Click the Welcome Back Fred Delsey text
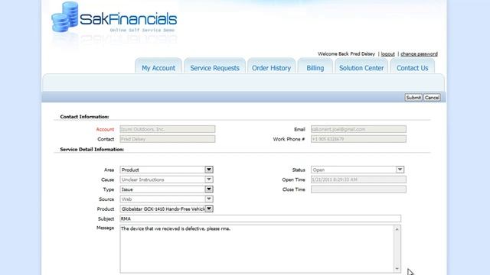Screen dimensions: 490x275 (x=346, y=54)
